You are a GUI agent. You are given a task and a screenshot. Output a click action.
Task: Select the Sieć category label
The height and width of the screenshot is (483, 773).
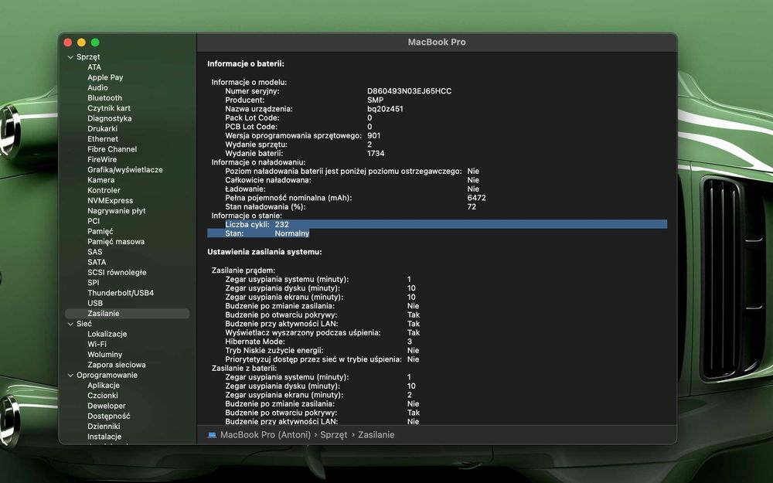pos(83,324)
